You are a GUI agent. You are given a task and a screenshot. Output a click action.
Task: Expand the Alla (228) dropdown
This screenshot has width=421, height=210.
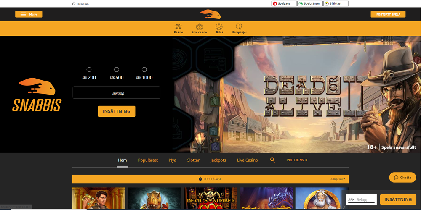[x=338, y=179]
